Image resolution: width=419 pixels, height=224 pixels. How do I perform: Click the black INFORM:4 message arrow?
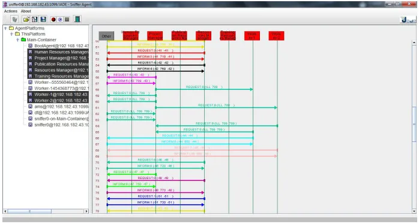[x=156, y=71]
